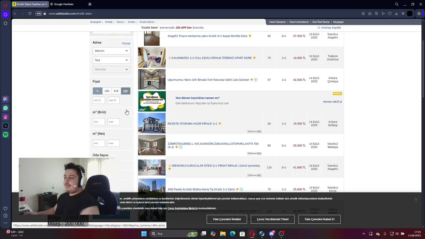425x239 pixels.
Task: Open Opera bookmarks star in sidebar
Action: pyautogui.click(x=5, y=23)
